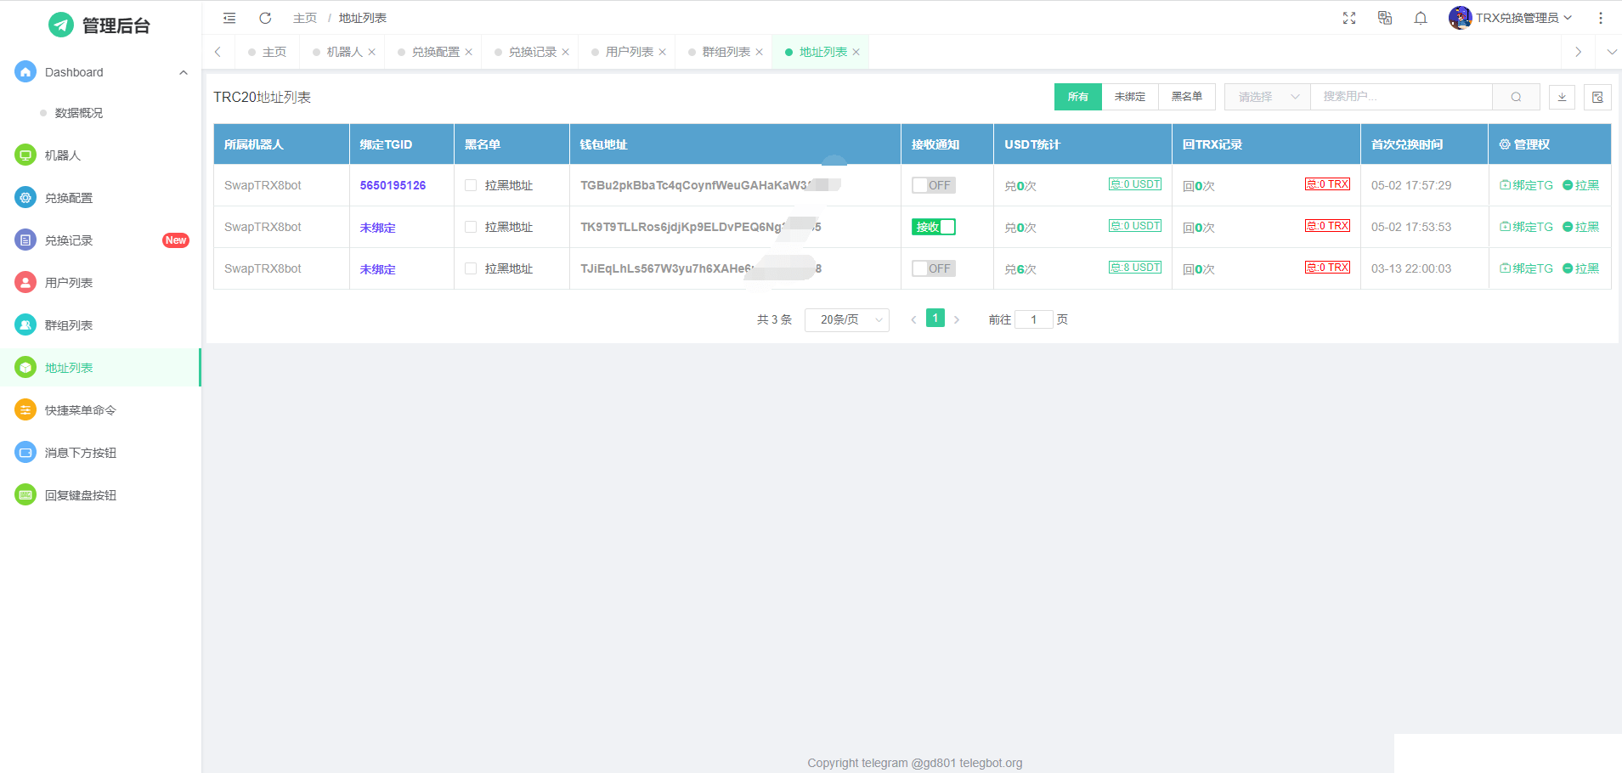Enter fullscreen mode via expand icon

(x=1349, y=18)
